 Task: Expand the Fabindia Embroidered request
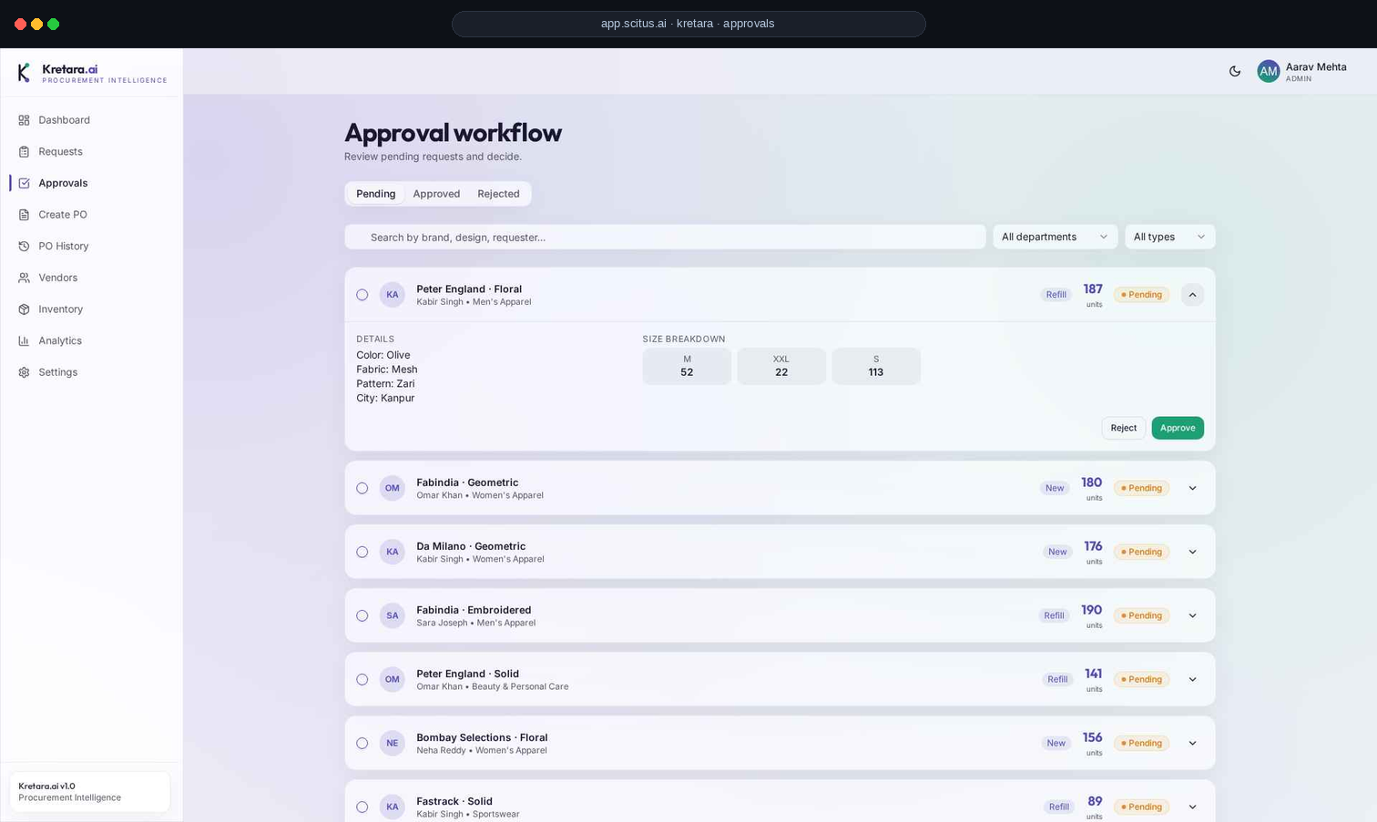pyautogui.click(x=1192, y=615)
